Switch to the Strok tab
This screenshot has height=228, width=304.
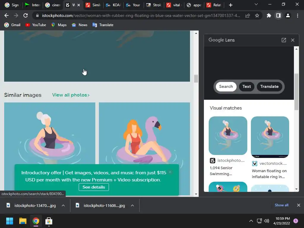pyautogui.click(x=154, y=5)
